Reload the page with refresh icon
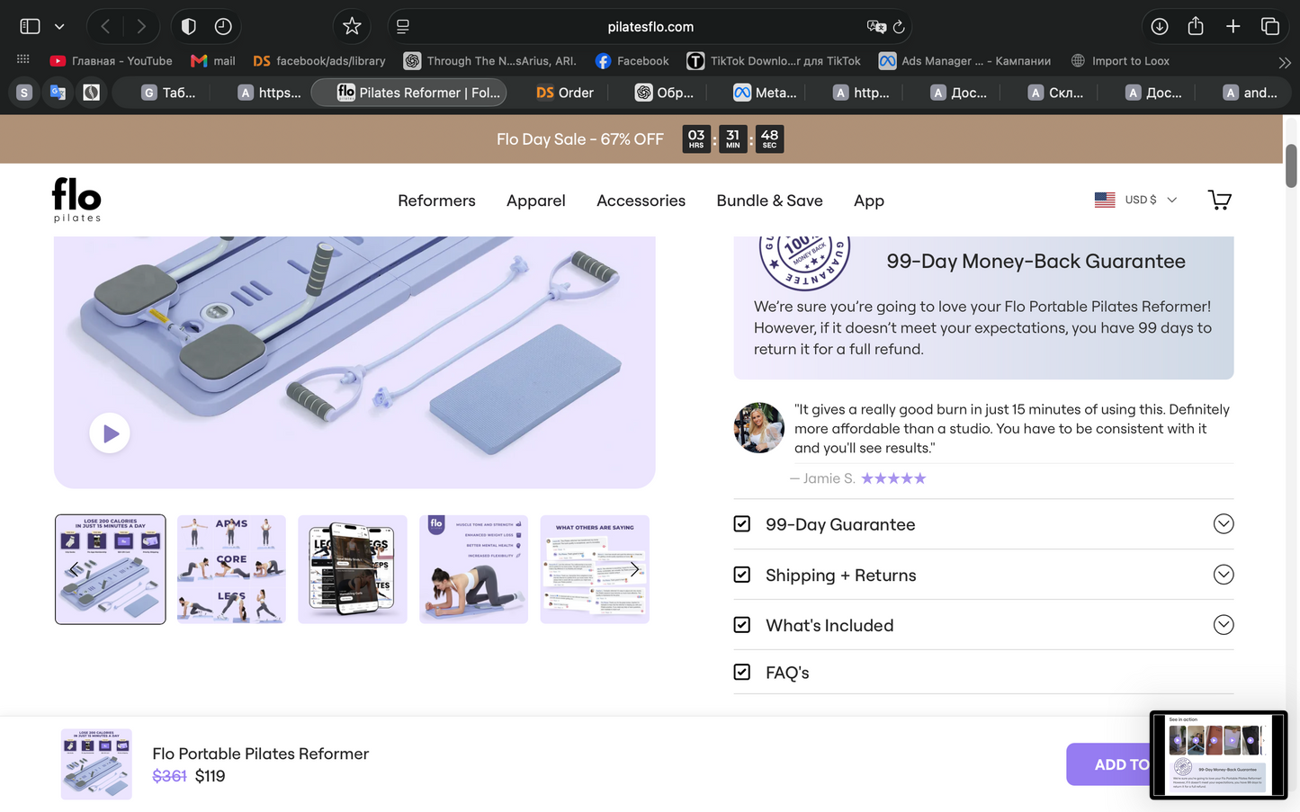Viewport: 1300px width, 812px height. click(x=899, y=26)
